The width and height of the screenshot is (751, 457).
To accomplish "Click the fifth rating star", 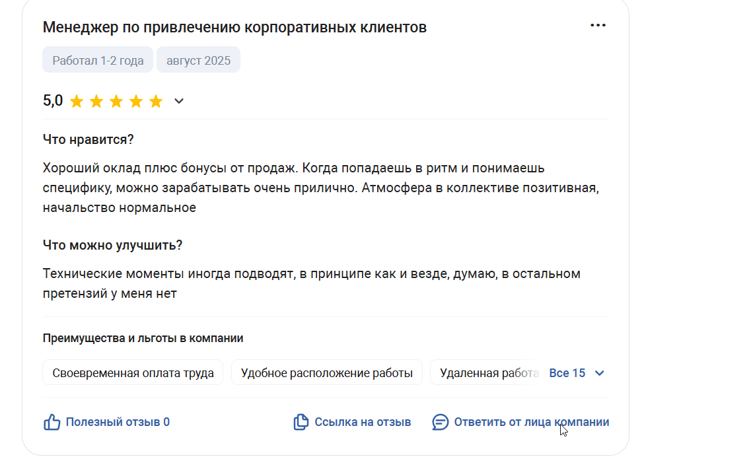I will pos(156,101).
